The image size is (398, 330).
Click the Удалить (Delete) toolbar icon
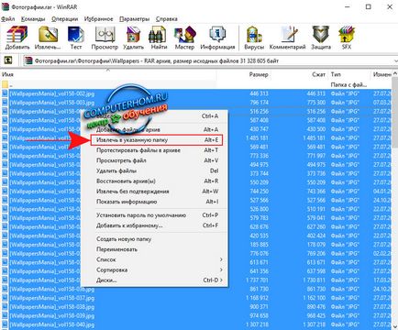(x=133, y=38)
